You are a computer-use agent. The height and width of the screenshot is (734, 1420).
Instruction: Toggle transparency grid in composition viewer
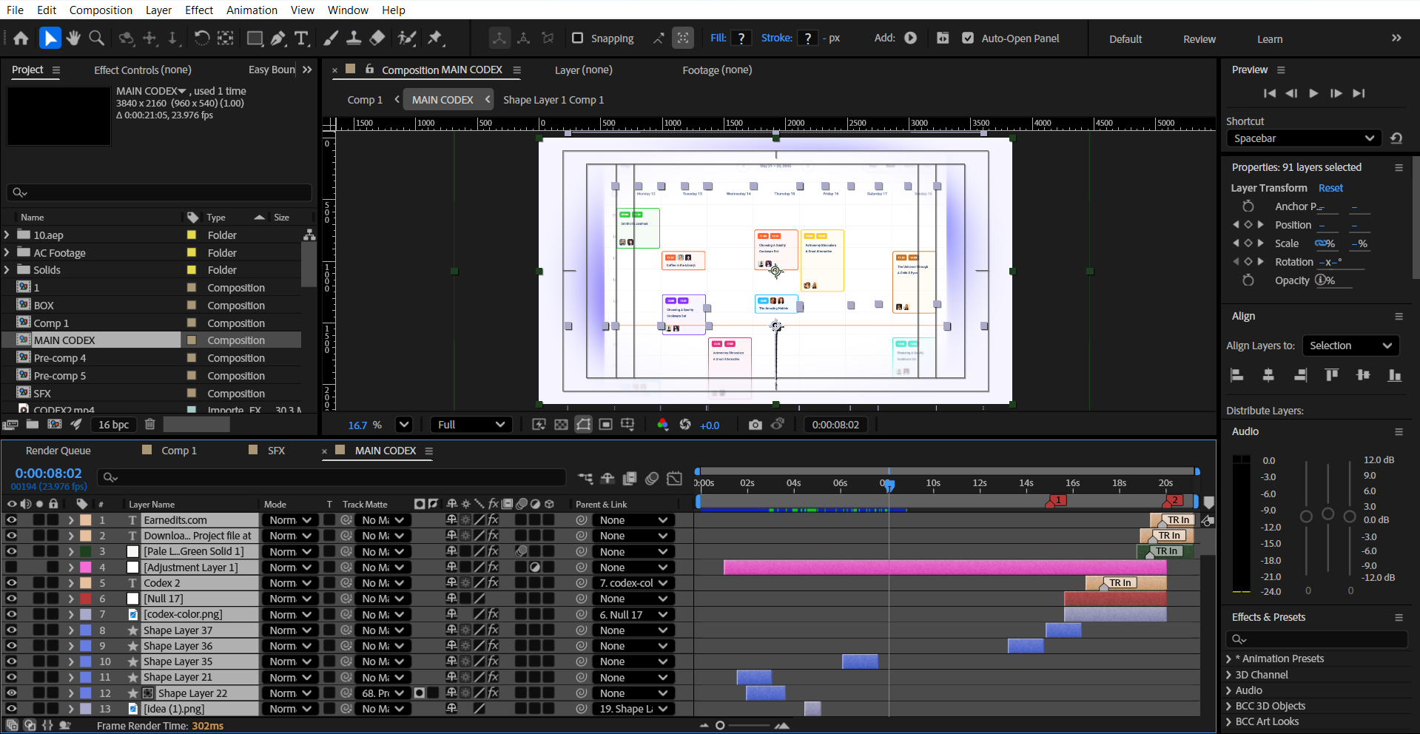(x=561, y=425)
